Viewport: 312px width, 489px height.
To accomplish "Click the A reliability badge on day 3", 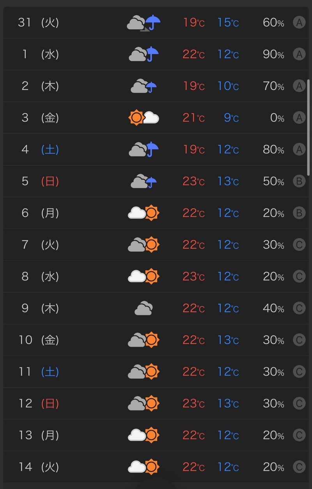I will click(299, 118).
